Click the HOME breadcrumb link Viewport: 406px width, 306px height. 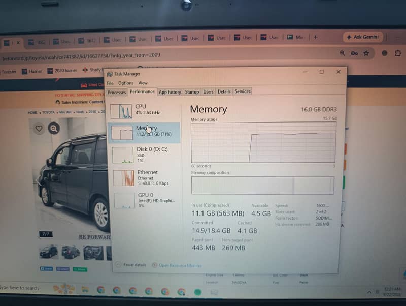(32, 112)
